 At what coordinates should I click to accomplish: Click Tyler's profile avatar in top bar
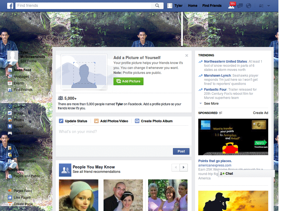170,6
